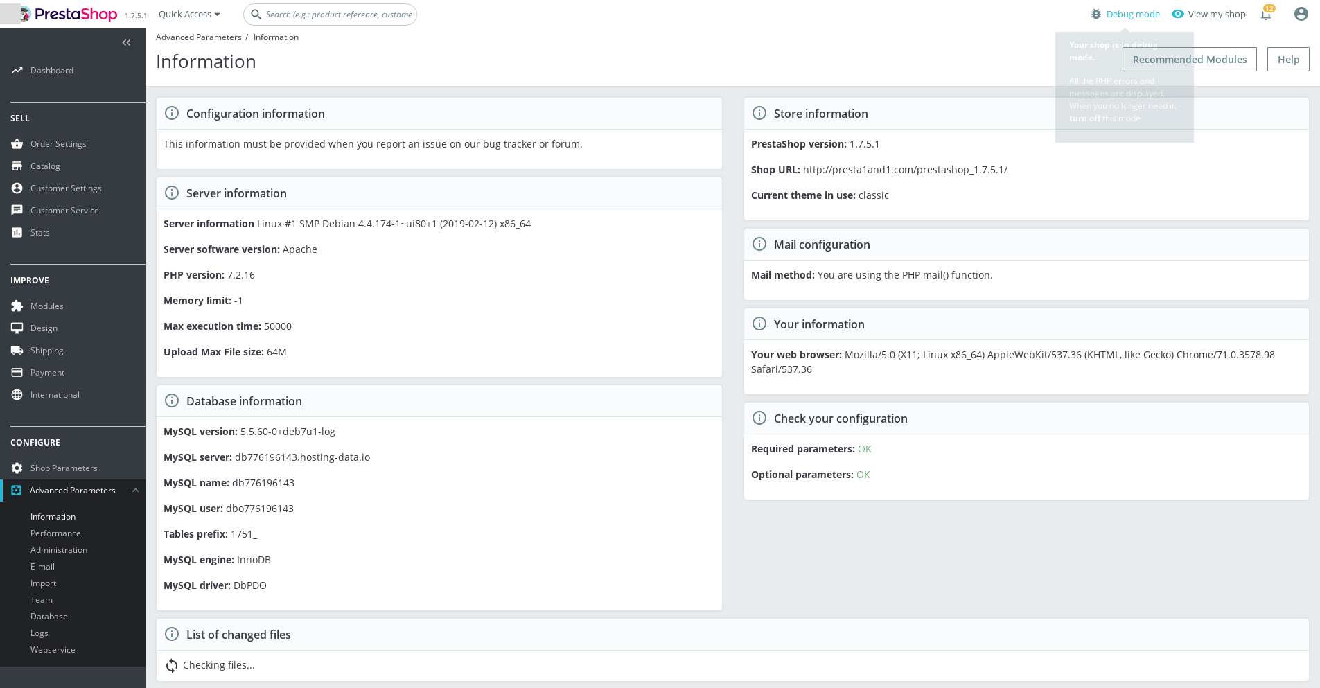Click the Recommended Modules button
This screenshot has width=1320, height=688.
coord(1189,59)
